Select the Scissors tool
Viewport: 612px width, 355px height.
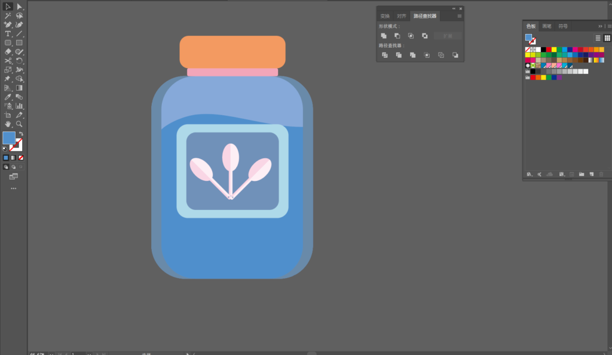click(8, 61)
